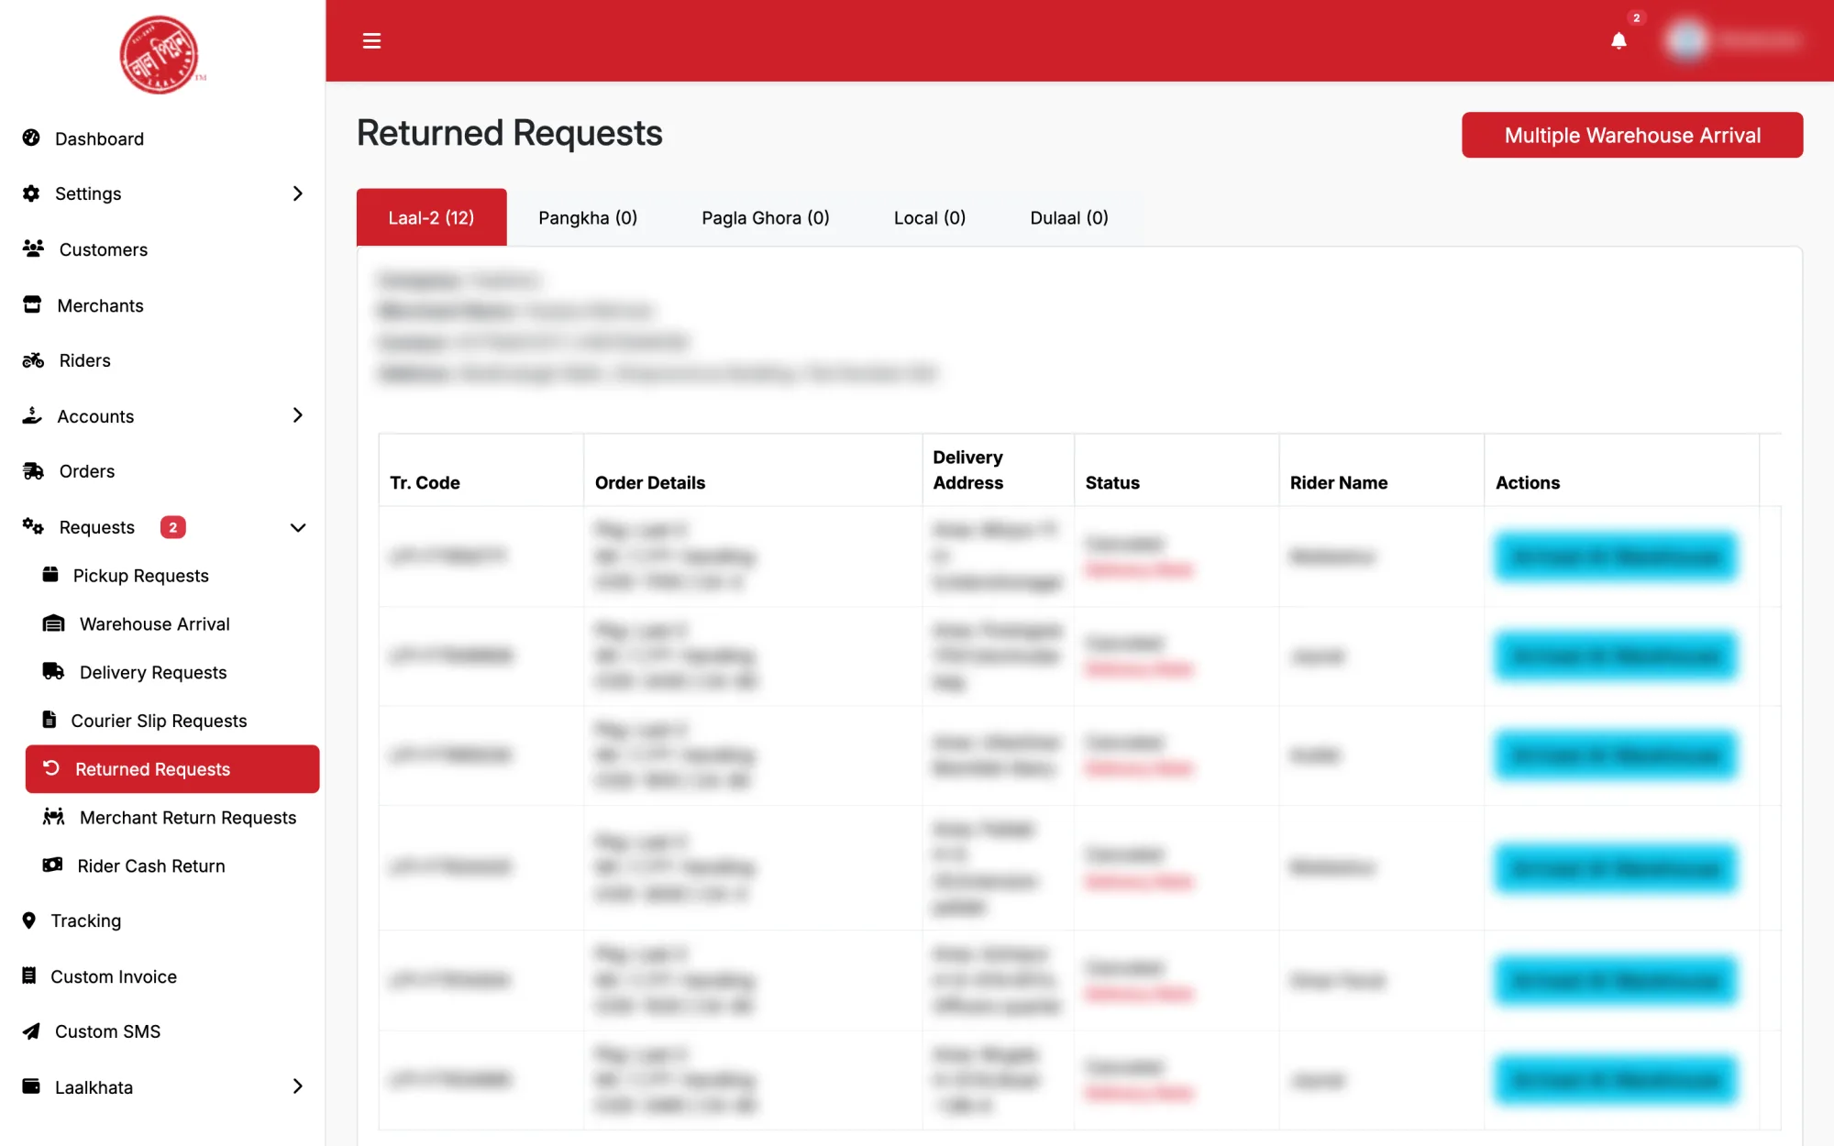1834x1146 pixels.
Task: Click the first row's blue action button
Action: pos(1615,556)
